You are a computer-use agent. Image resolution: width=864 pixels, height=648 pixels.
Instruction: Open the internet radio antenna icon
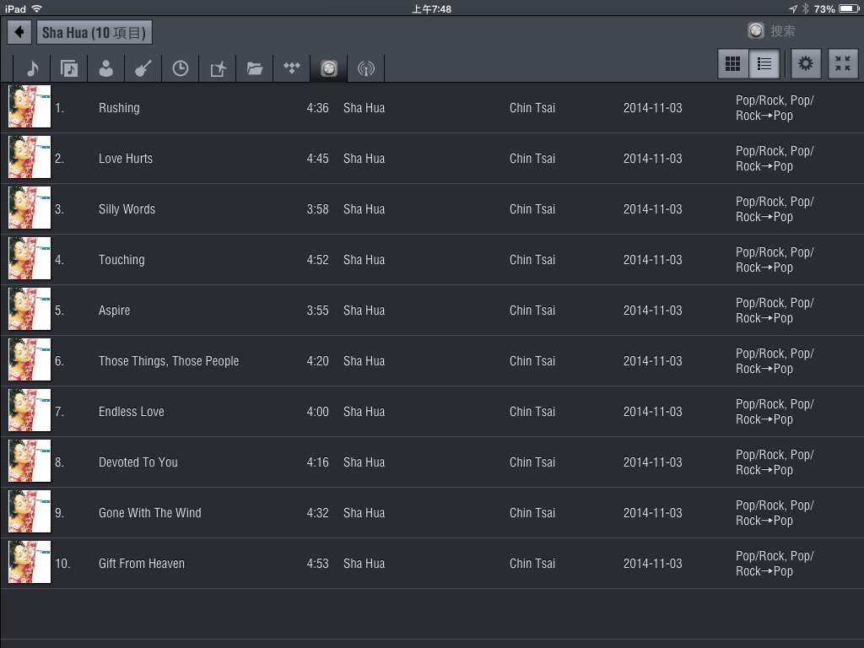click(x=365, y=68)
